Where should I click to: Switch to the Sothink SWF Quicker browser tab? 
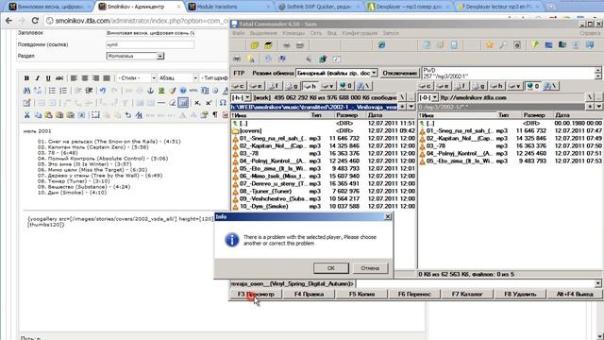pyautogui.click(x=319, y=7)
